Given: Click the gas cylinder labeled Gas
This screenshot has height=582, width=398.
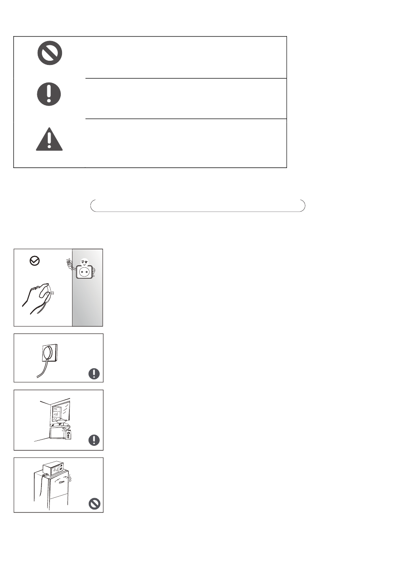Looking at the screenshot, I should (68, 434).
